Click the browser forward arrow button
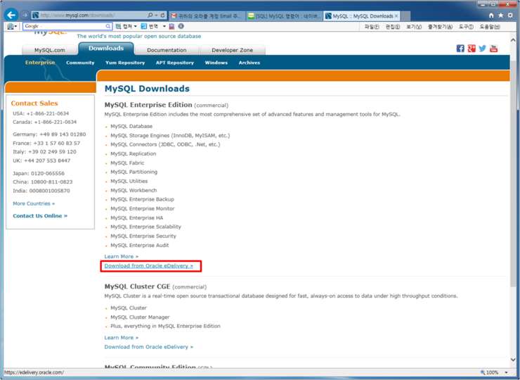 [x=25, y=15]
